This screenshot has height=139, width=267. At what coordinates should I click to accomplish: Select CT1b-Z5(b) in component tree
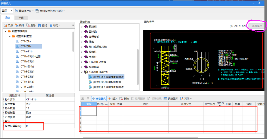pos(27,61)
